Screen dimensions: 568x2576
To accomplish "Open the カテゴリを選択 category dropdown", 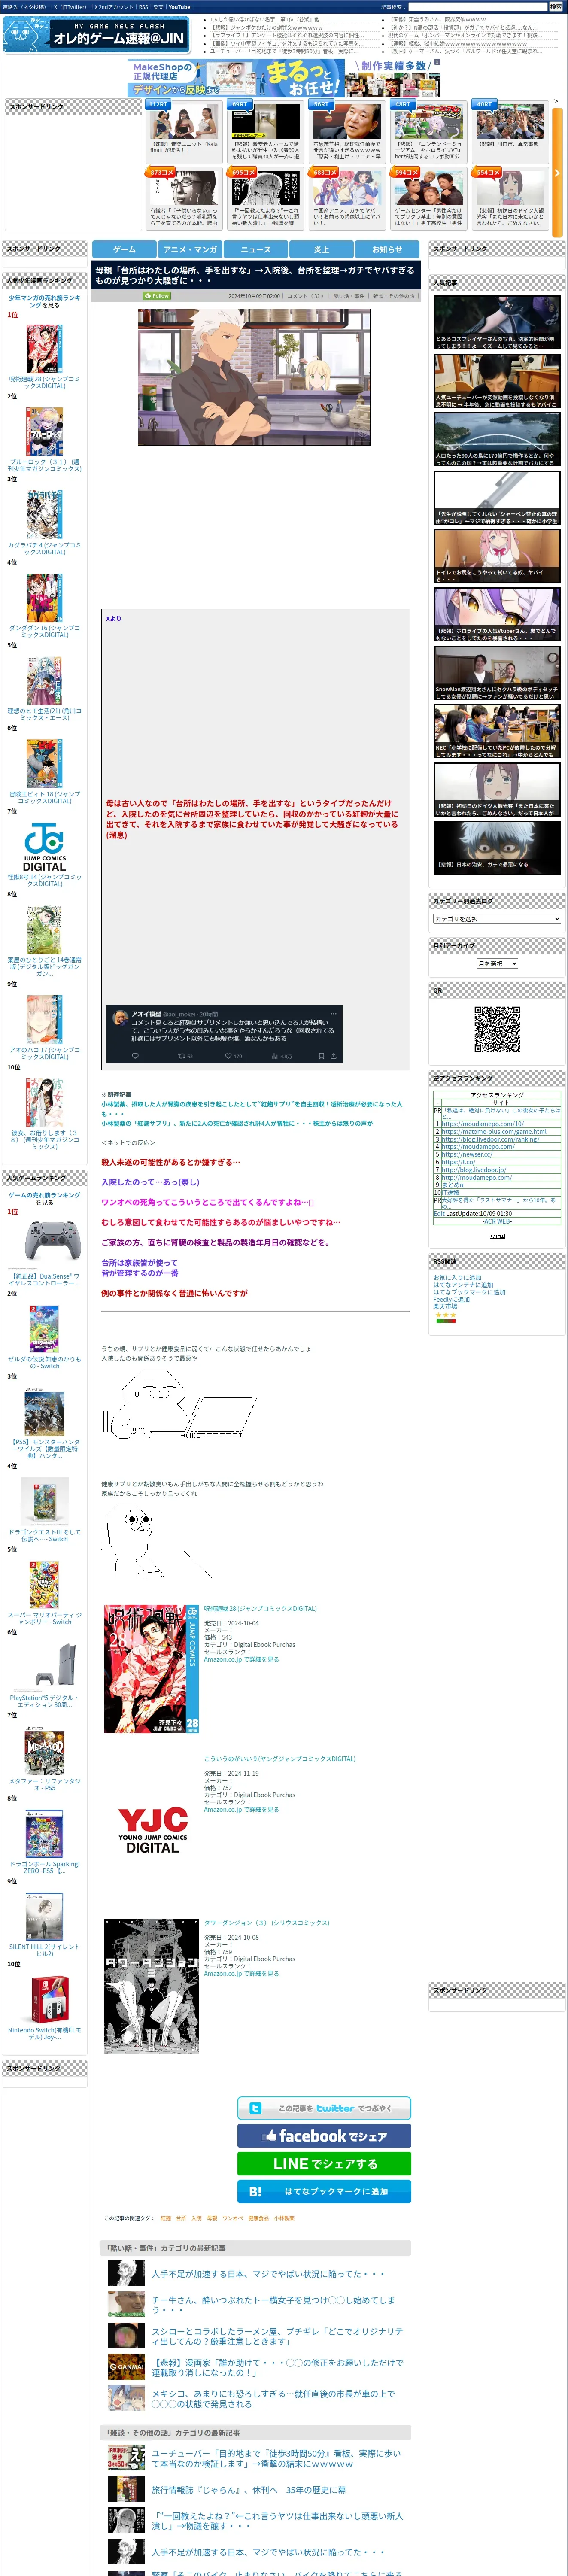I will coord(497,919).
